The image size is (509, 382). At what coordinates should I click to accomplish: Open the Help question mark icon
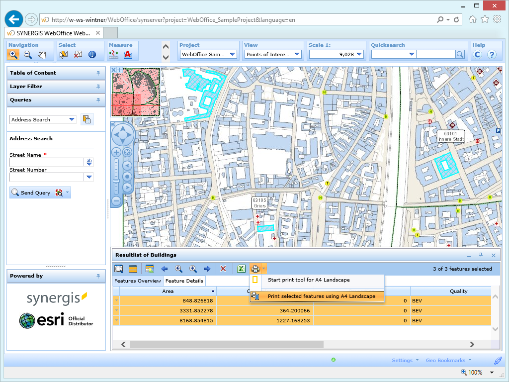coord(492,55)
